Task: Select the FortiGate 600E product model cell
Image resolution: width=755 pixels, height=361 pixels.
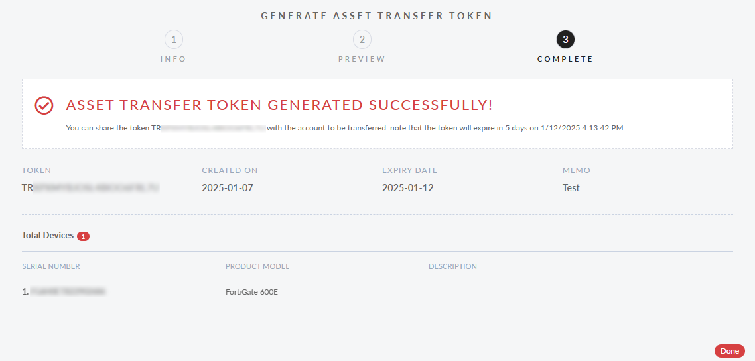Action: 251,292
